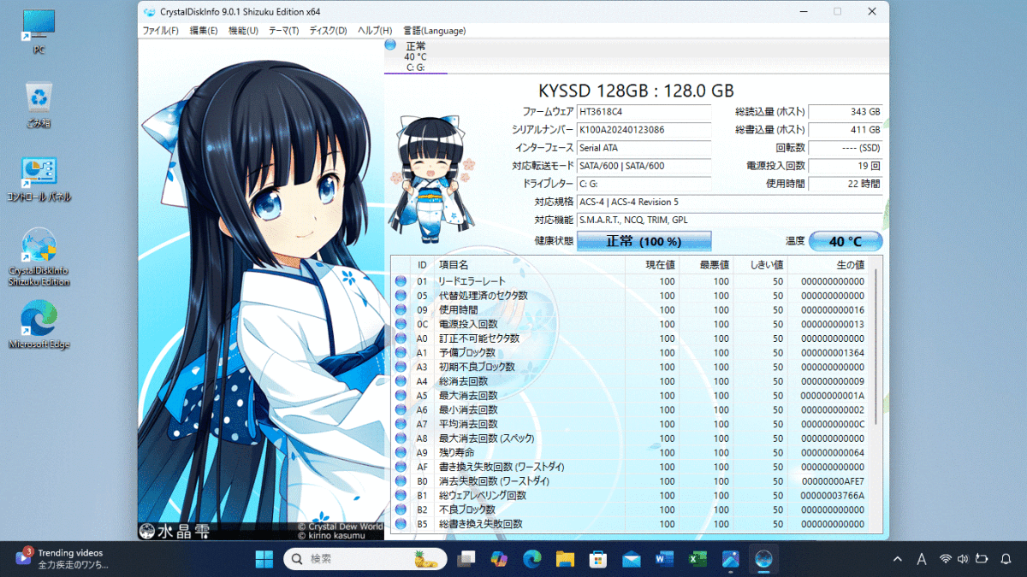The image size is (1027, 577).
Task: Open the 言語(Language) menu
Action: click(x=435, y=31)
